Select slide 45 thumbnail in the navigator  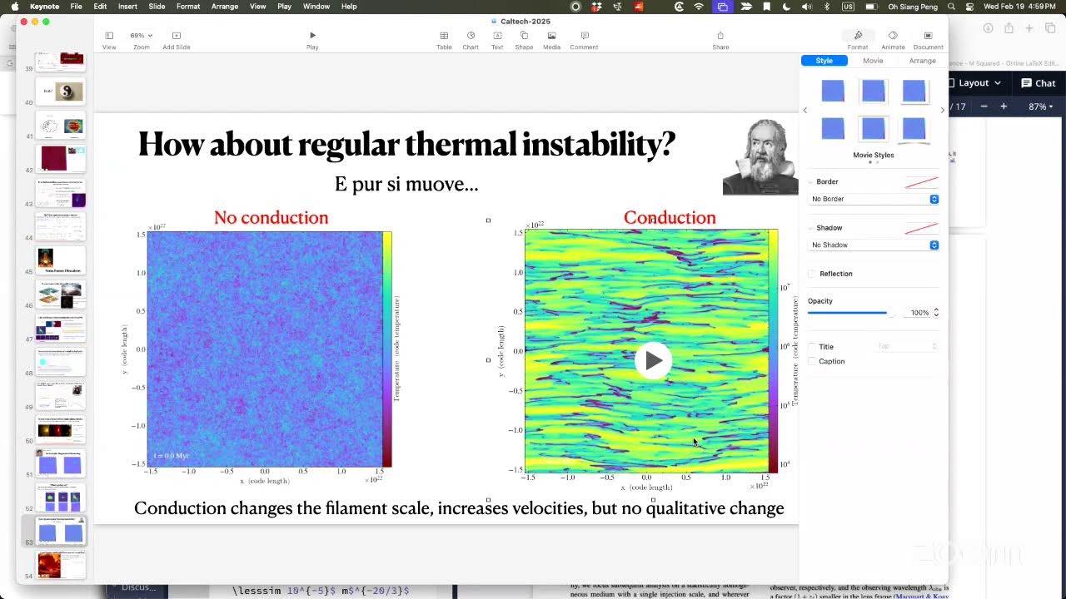pos(60,260)
